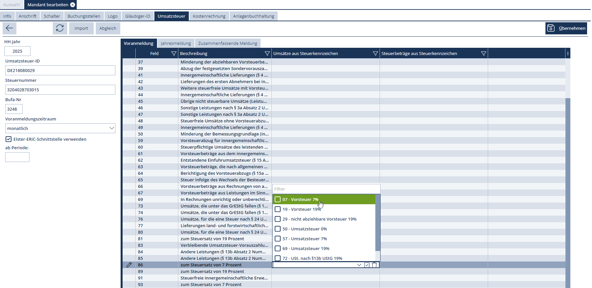Open filter for the Beschreibung column
Viewport: 592px width, 288px height.
(x=267, y=53)
